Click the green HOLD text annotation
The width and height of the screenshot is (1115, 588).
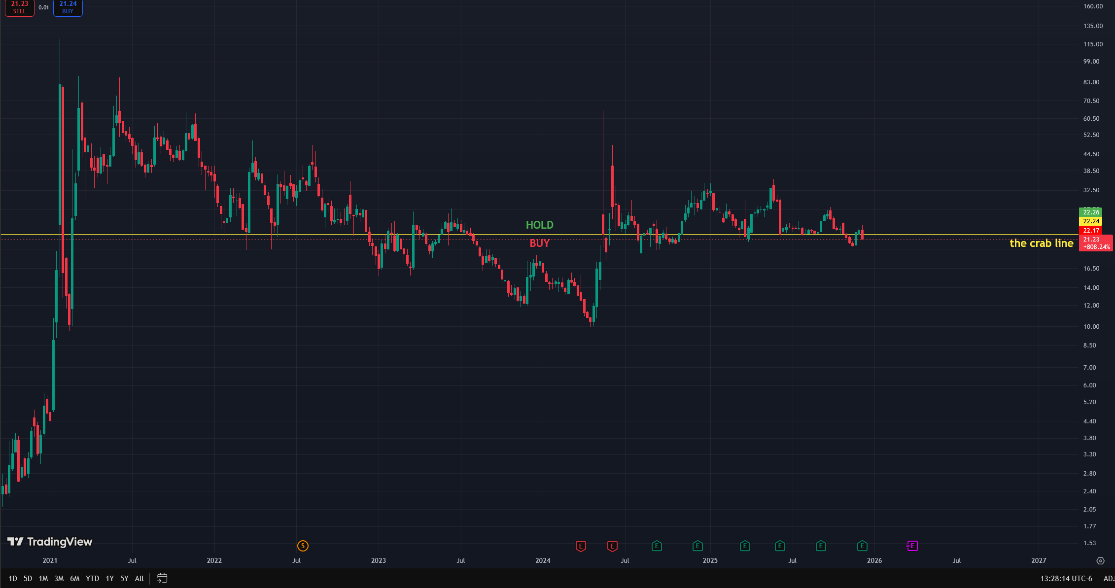coord(539,225)
